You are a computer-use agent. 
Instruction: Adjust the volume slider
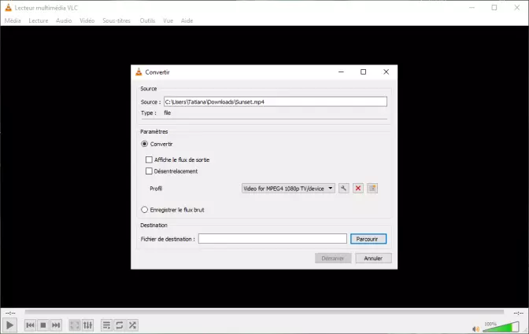pos(501,327)
